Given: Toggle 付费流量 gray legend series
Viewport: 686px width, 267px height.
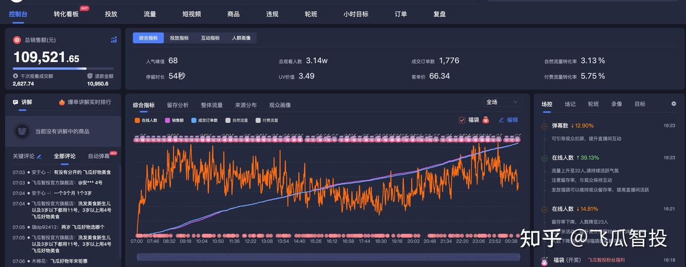Looking at the screenshot, I should pyautogui.click(x=267, y=121).
